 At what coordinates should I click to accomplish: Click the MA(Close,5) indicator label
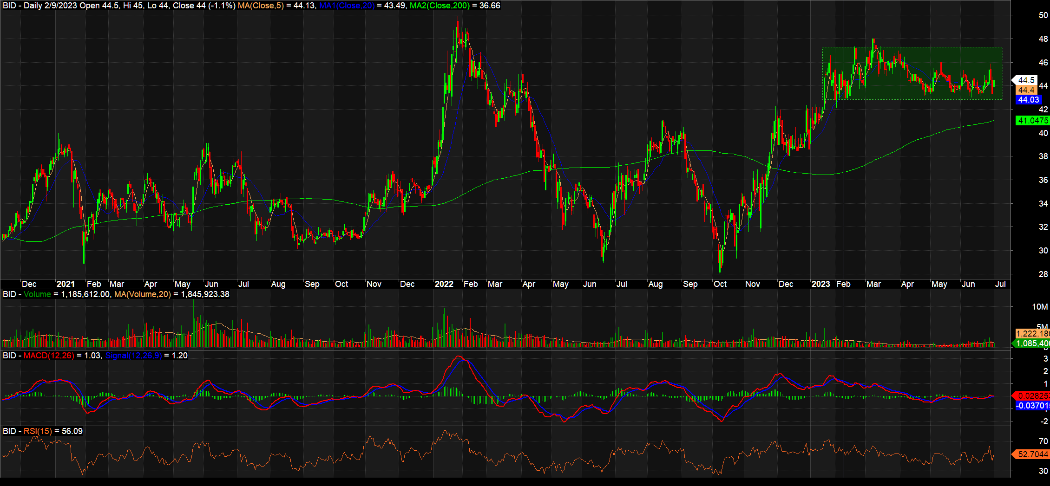click(260, 6)
